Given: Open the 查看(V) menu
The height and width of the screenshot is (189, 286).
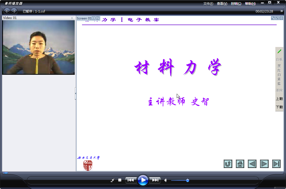Looking at the screenshot, I should [222, 4].
